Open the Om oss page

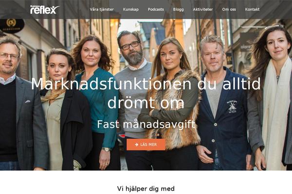pyautogui.click(x=229, y=9)
